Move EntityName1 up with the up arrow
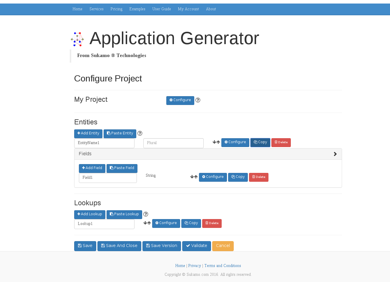 tap(218, 142)
